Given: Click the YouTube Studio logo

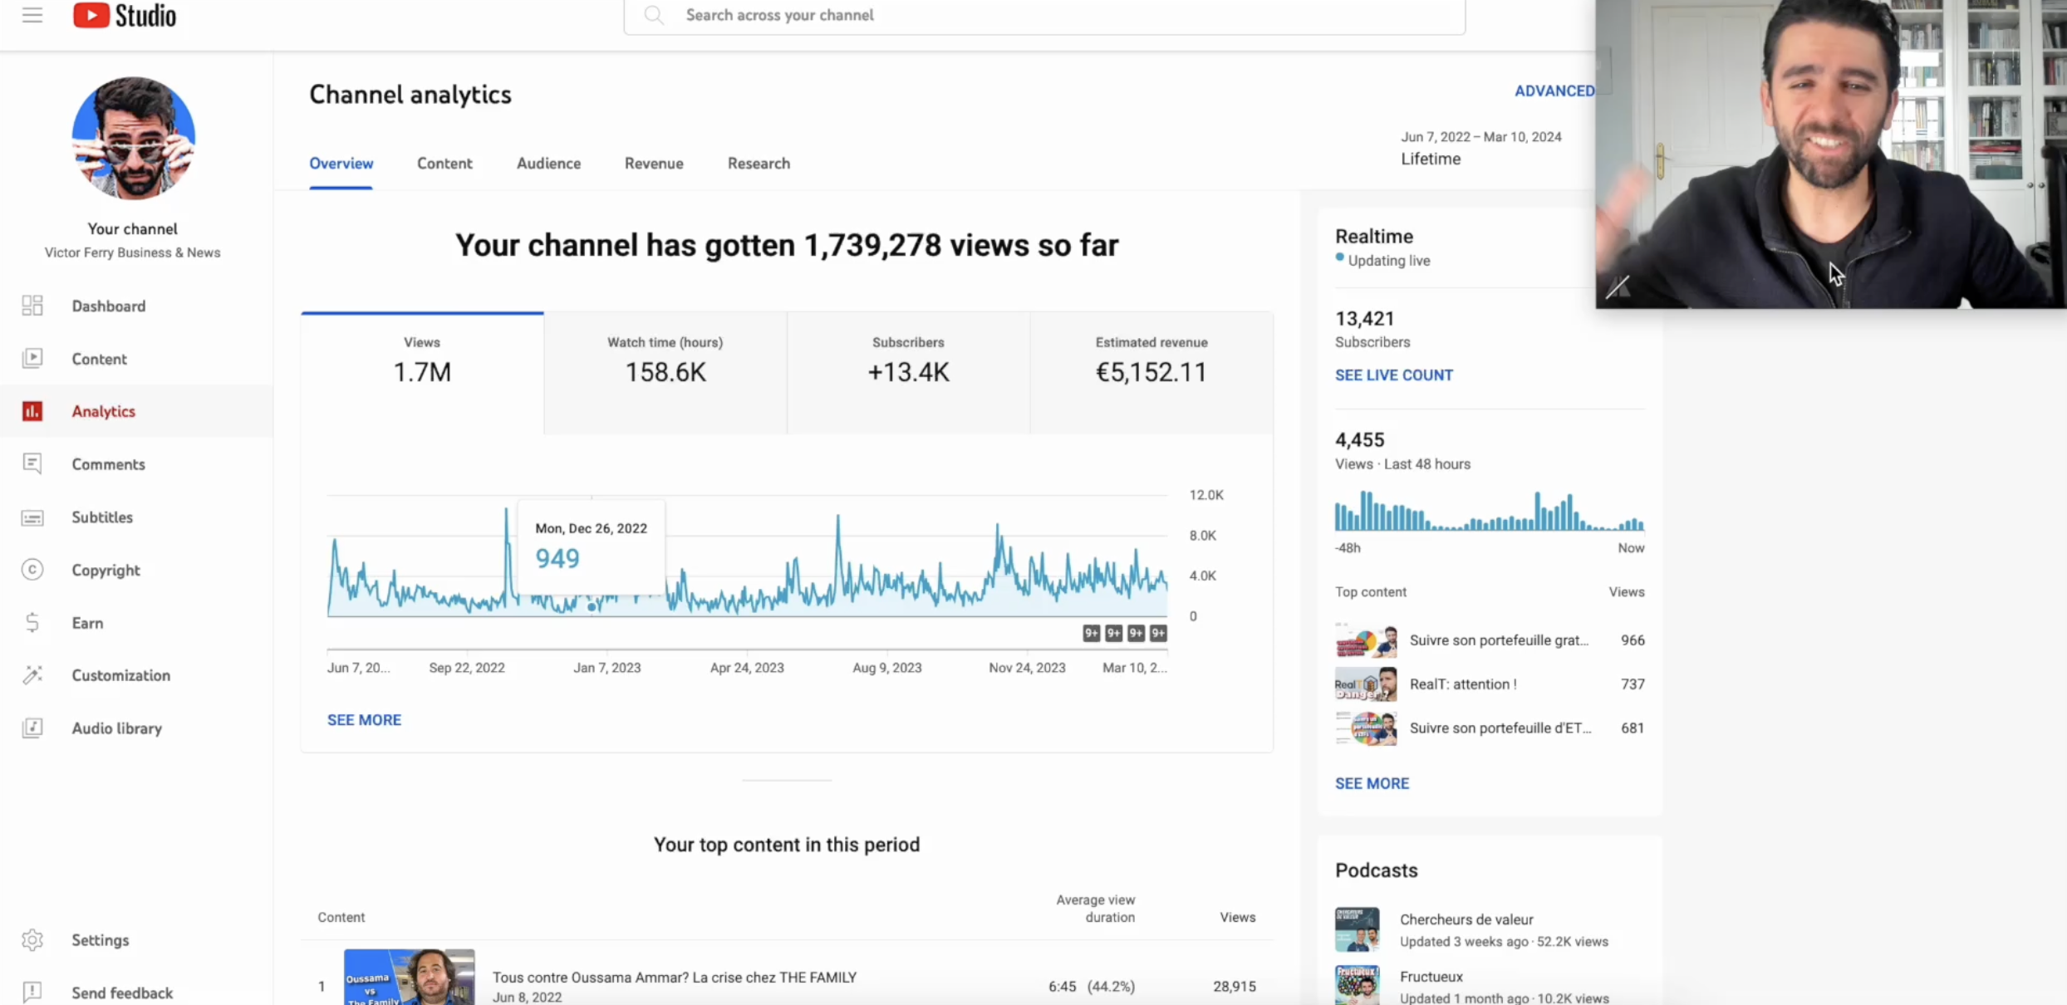Looking at the screenshot, I should [x=125, y=15].
